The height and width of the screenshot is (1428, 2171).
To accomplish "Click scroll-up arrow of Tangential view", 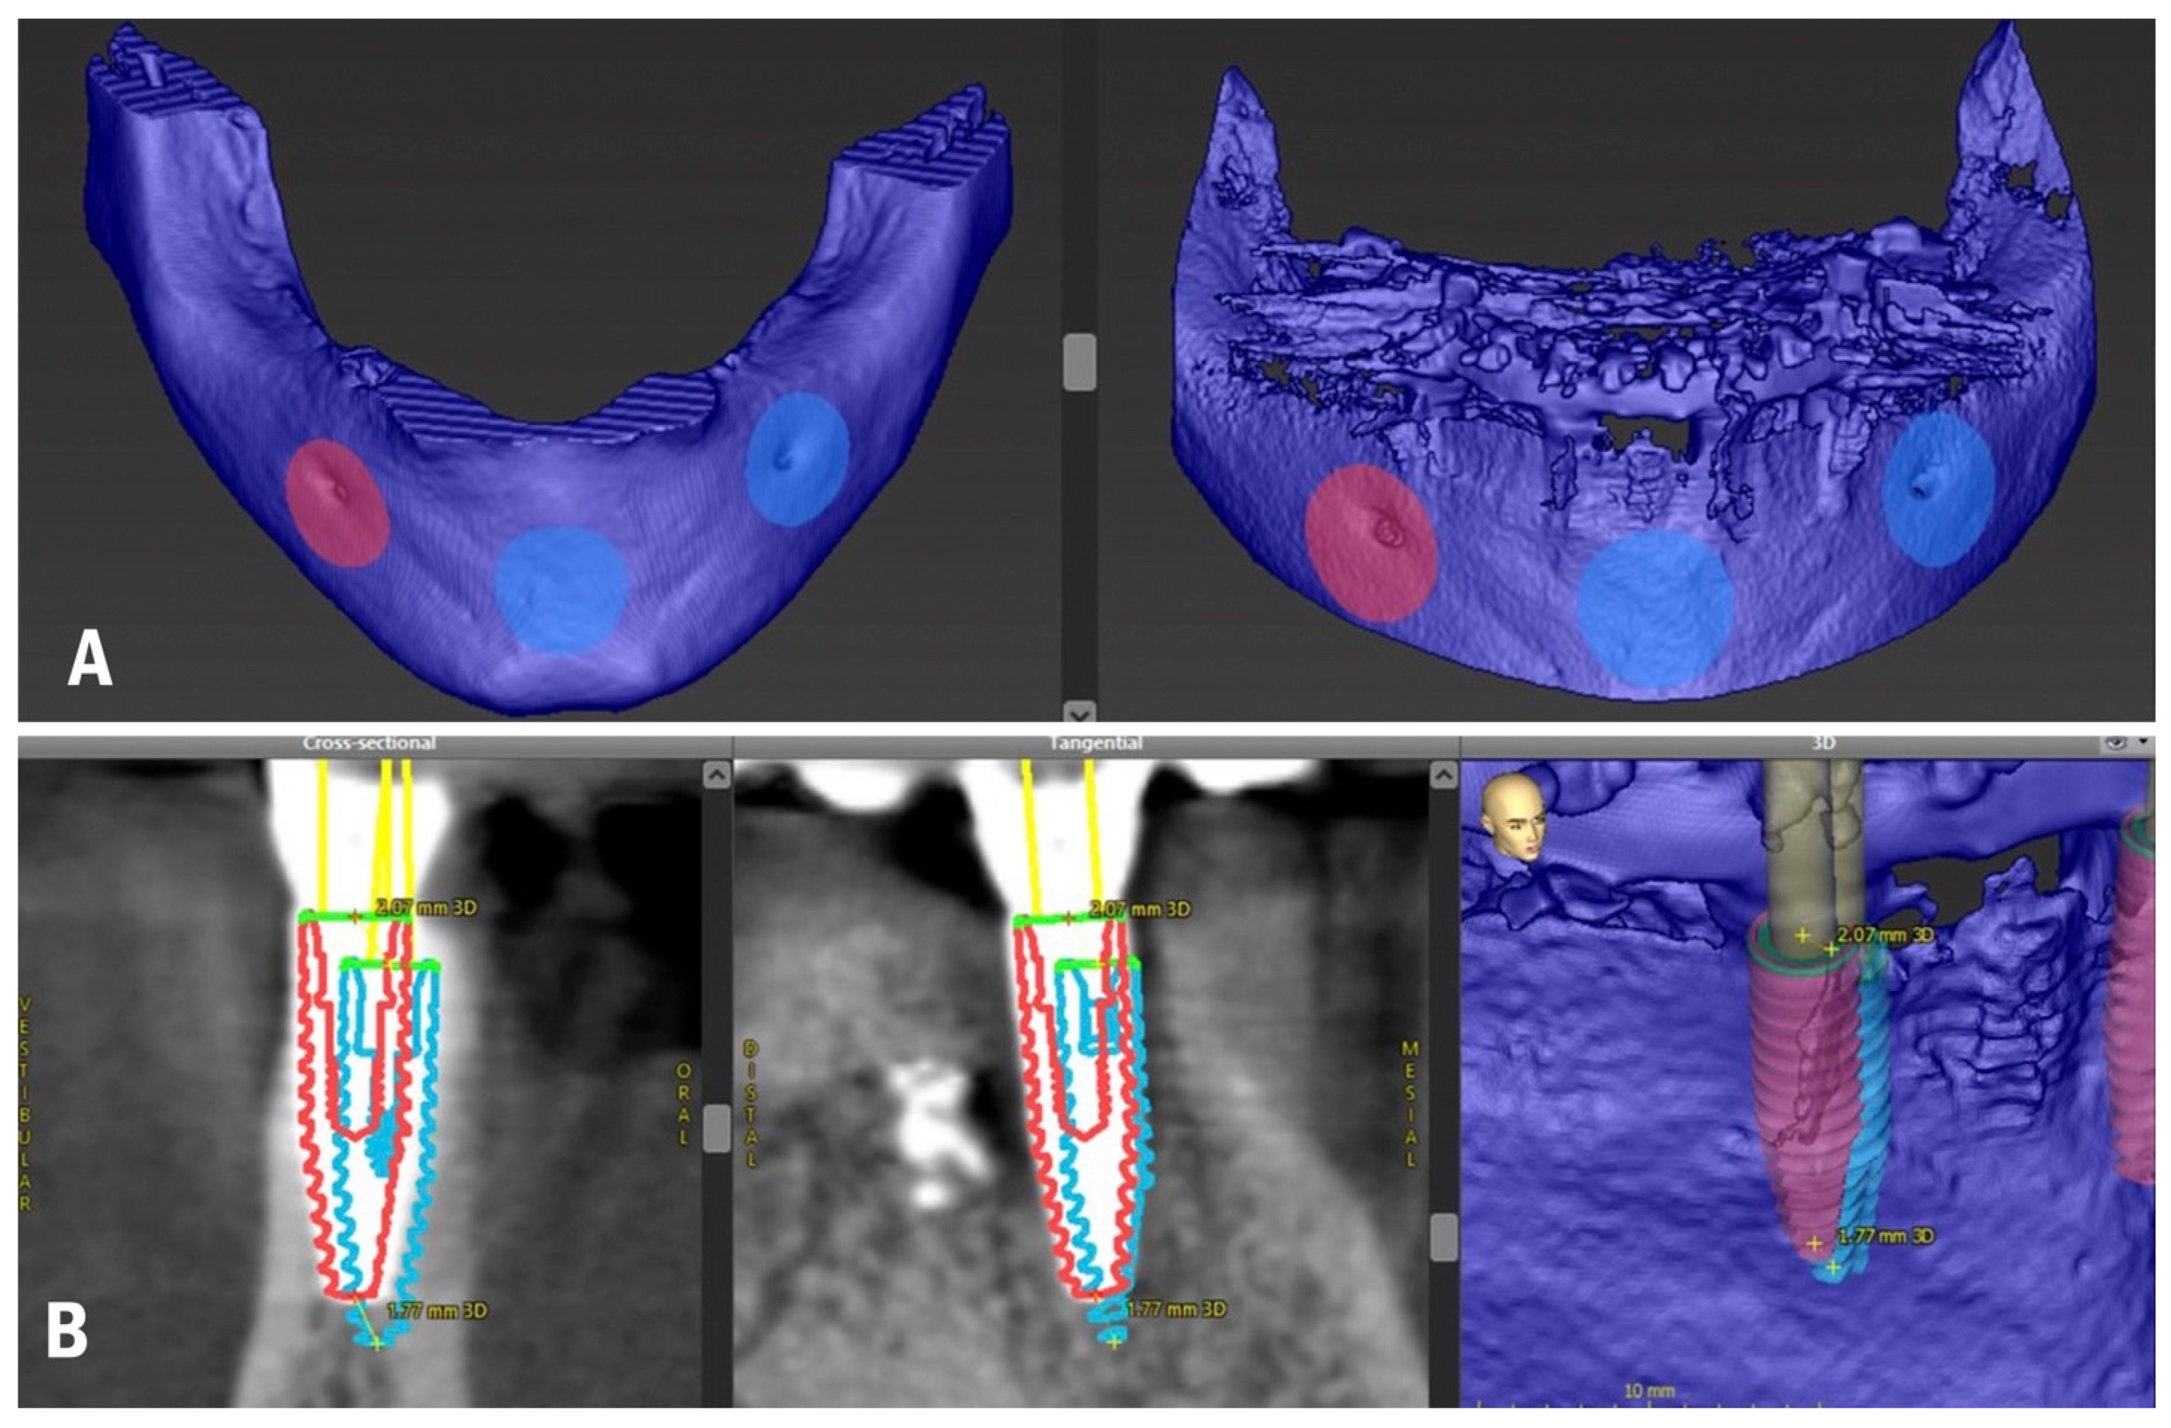I will [1444, 776].
